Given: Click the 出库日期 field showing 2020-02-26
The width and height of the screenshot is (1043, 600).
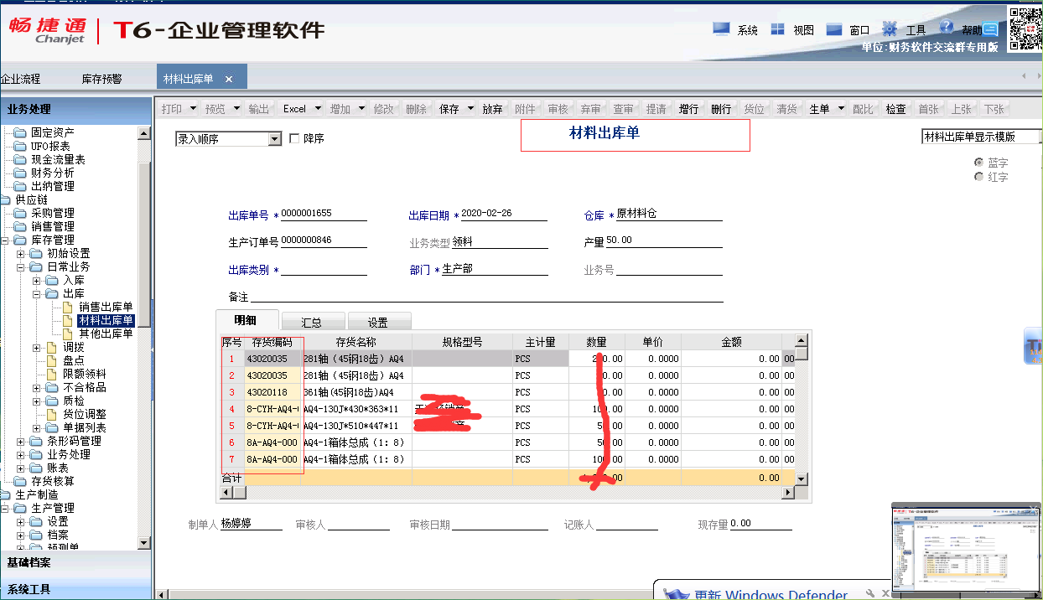Looking at the screenshot, I should point(504,214).
